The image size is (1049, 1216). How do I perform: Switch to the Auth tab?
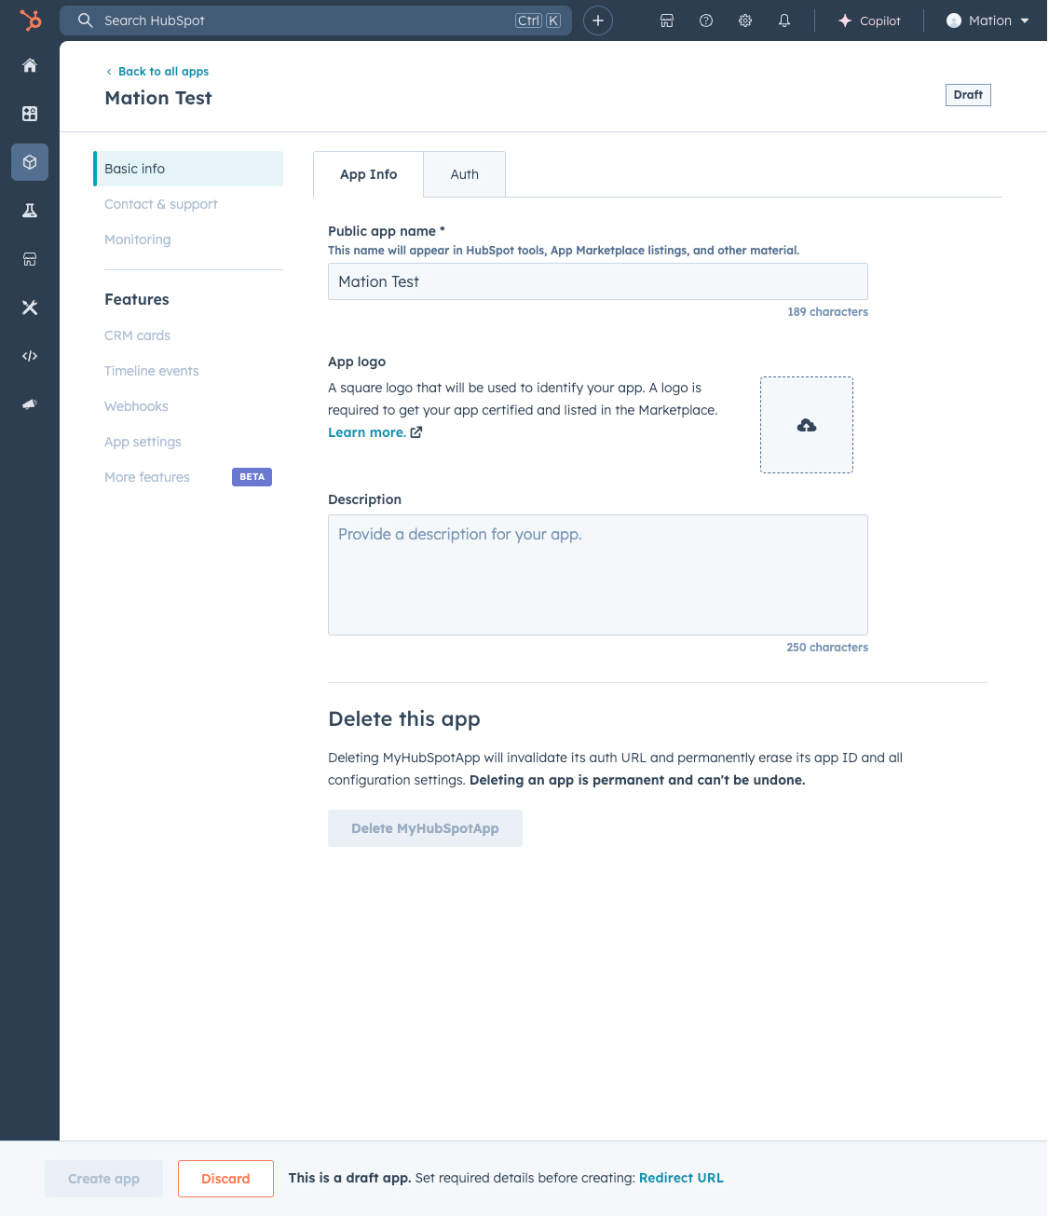[x=464, y=174]
